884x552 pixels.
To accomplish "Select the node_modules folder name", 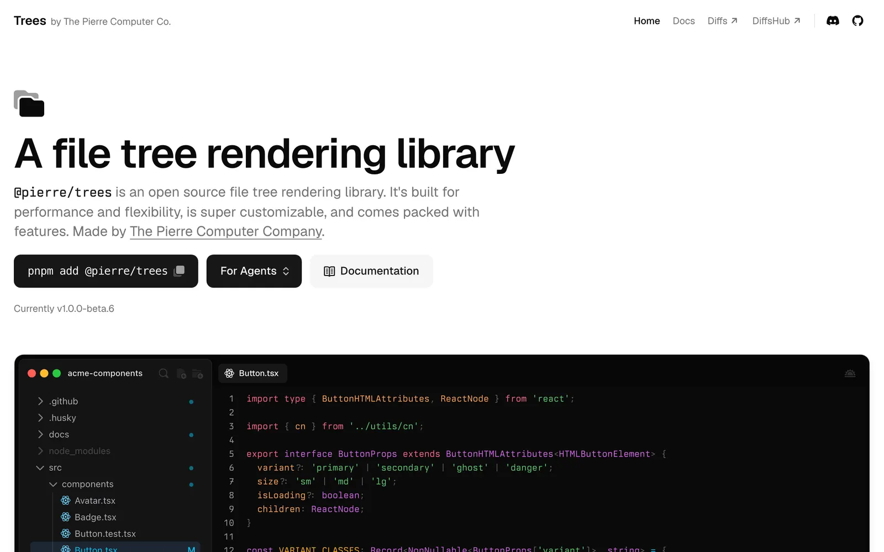I will pyautogui.click(x=80, y=451).
